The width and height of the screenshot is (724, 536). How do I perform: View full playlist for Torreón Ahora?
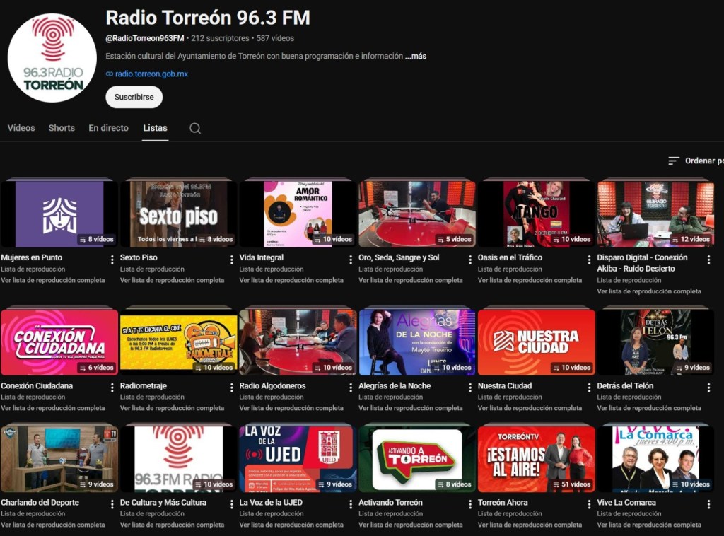[530, 525]
